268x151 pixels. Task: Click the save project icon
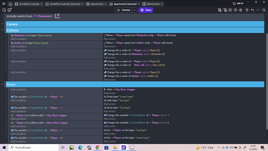[9, 10]
